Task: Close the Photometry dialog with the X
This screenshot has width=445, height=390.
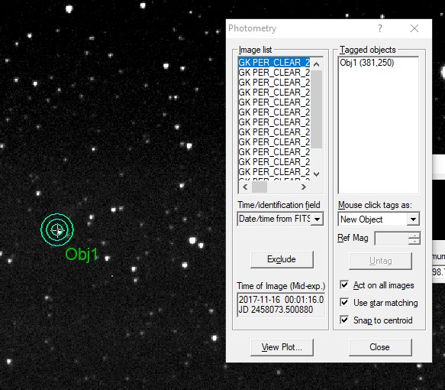Action: point(414,28)
